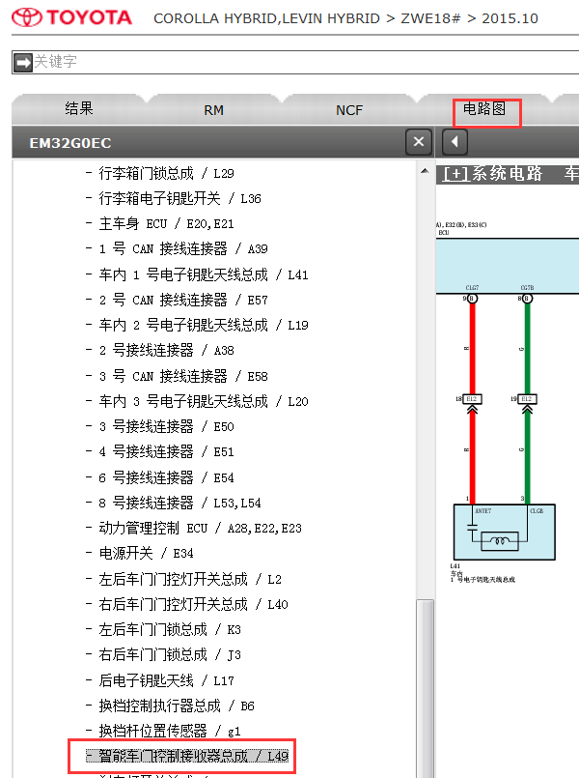This screenshot has width=579, height=778.
Task: Close the EM32G0EC panel with the X icon
Action: pos(419,142)
